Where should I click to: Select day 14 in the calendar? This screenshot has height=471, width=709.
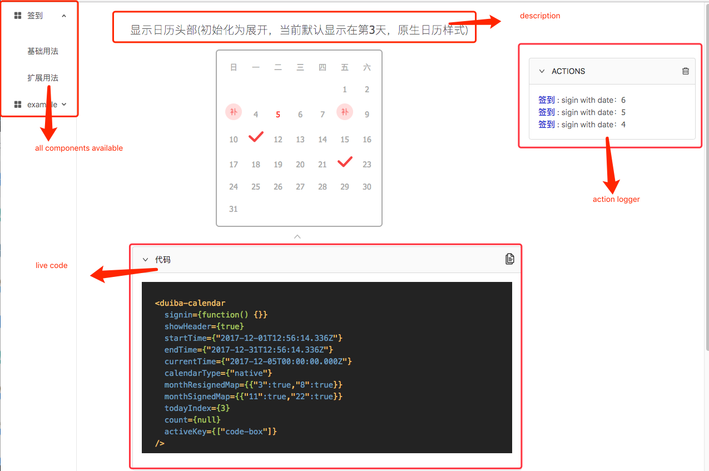tap(323, 140)
